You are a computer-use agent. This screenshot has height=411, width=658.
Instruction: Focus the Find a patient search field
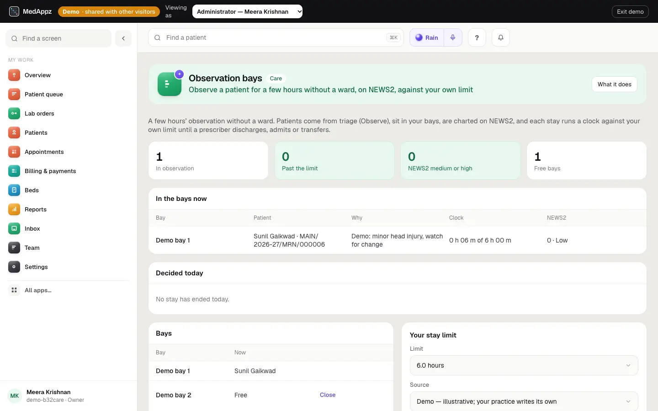[x=276, y=37]
